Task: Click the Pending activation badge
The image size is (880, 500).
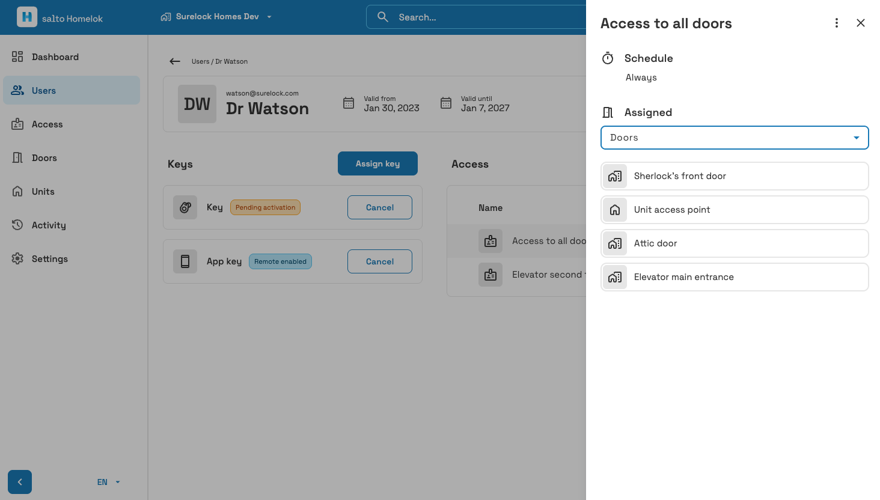Action: pyautogui.click(x=265, y=207)
